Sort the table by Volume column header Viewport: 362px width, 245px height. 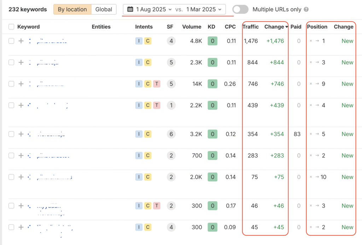pos(192,27)
